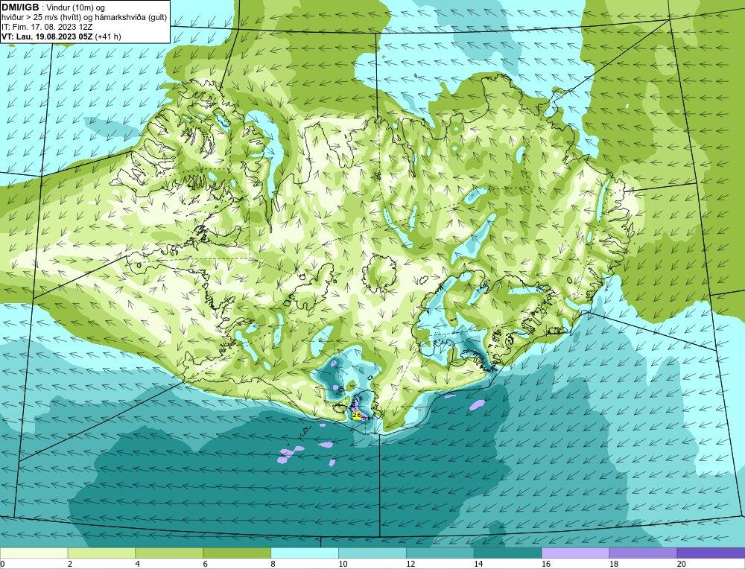Click the scale label '10'

click(343, 564)
